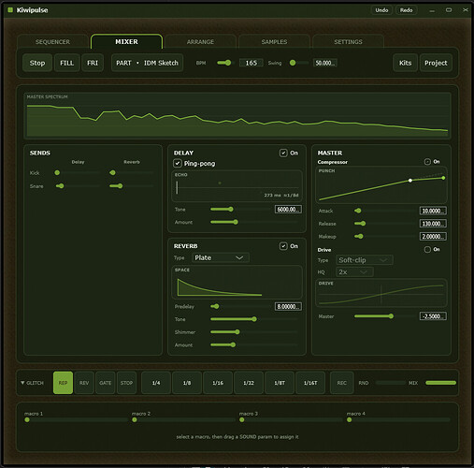
Task: Open the Drive Type Soft-clip dropdown
Action: (x=365, y=260)
